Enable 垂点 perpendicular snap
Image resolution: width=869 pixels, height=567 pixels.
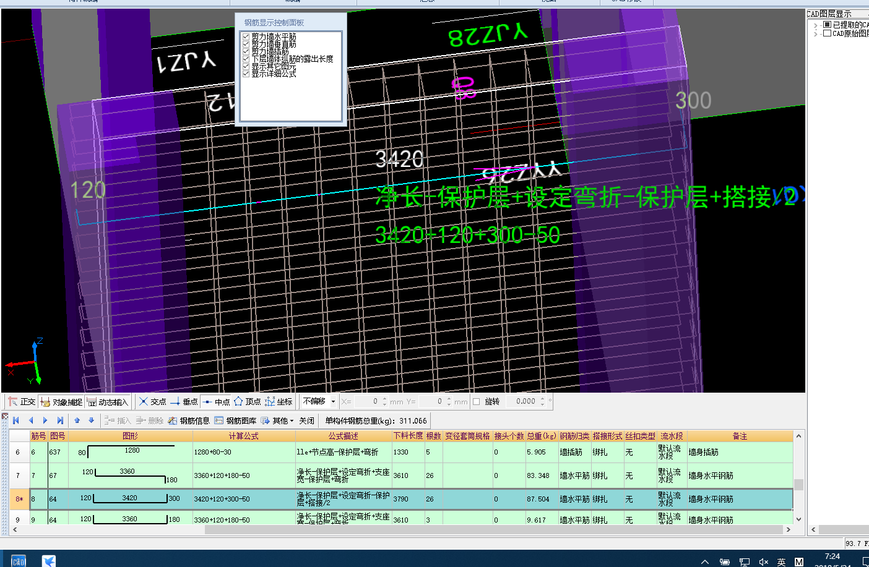point(184,402)
